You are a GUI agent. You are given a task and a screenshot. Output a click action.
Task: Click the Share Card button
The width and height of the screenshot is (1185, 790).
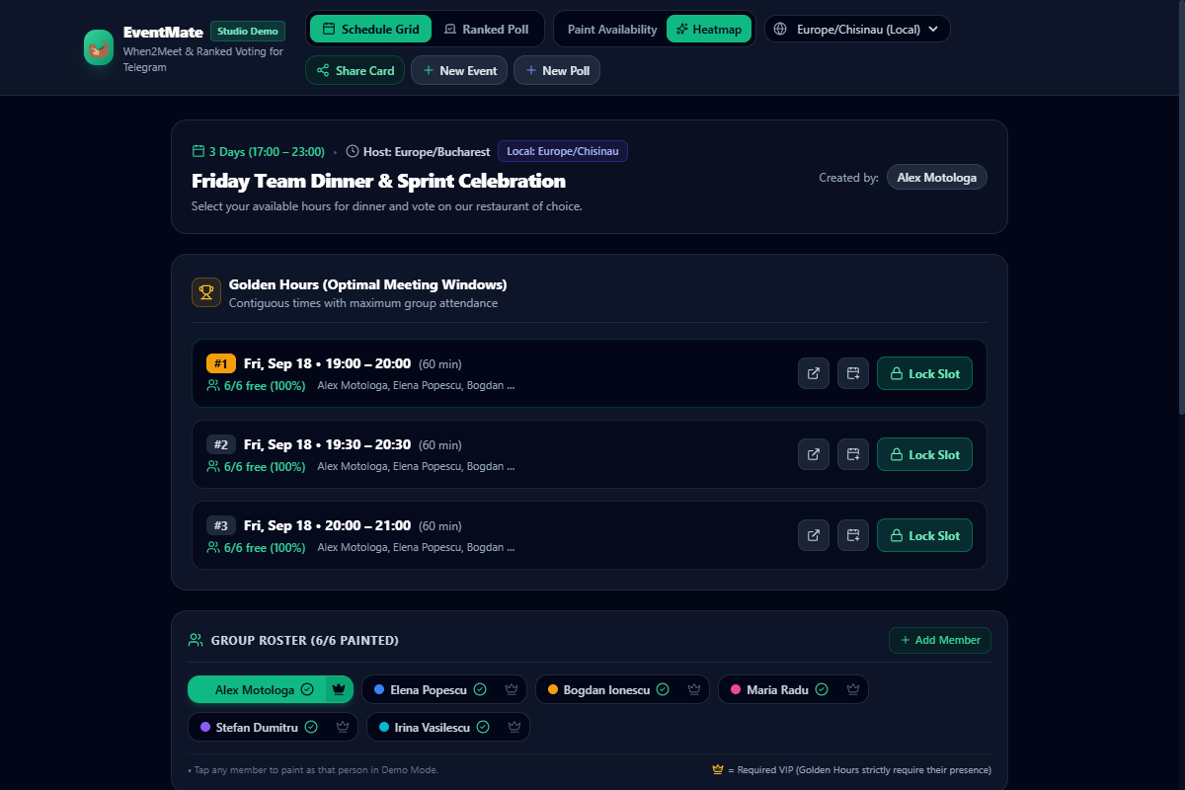355,71
